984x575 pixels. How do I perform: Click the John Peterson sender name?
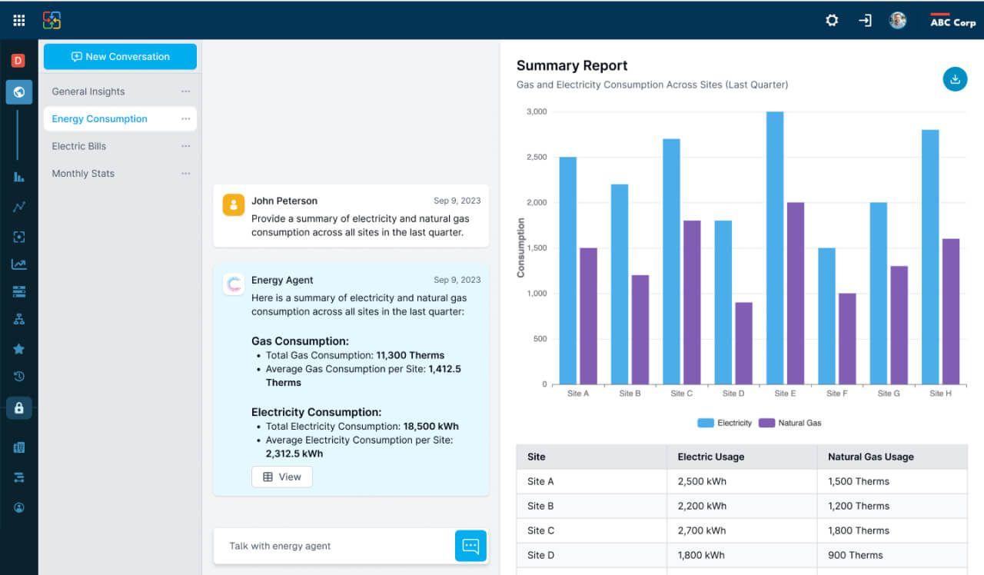tap(284, 201)
